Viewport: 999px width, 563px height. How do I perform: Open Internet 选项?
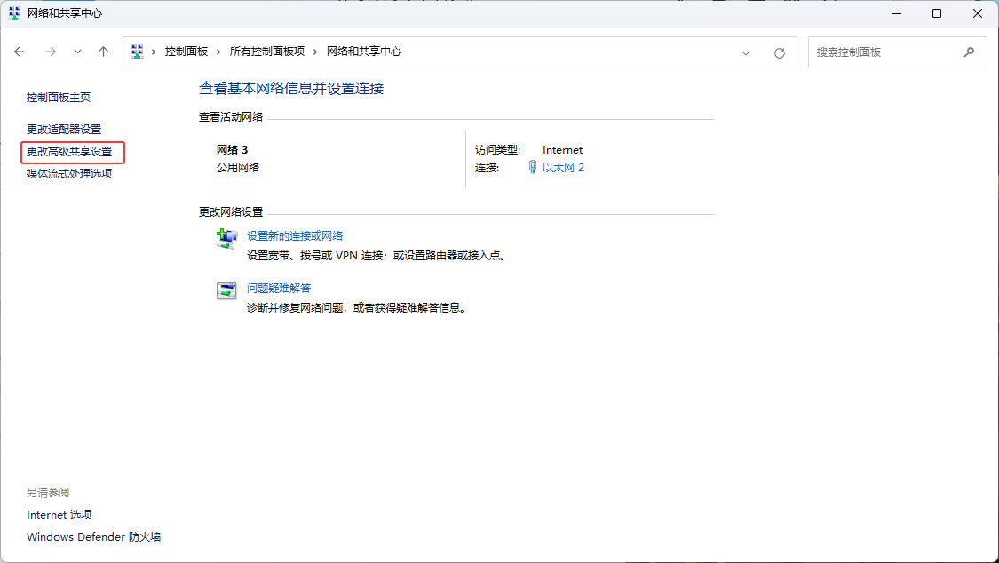[59, 514]
